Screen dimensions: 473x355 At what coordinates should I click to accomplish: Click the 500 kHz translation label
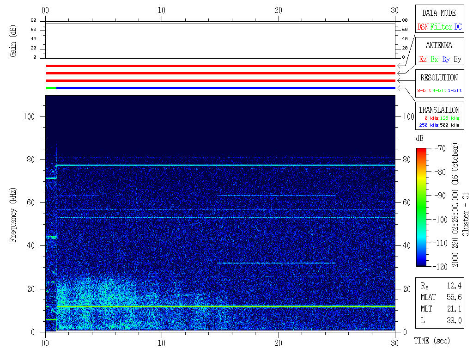point(449,125)
